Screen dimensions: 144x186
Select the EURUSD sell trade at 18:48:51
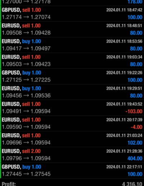72,29
